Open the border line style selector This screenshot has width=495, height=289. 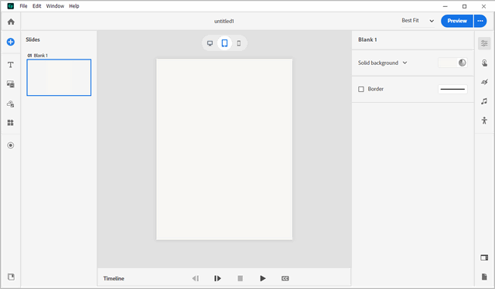452,90
